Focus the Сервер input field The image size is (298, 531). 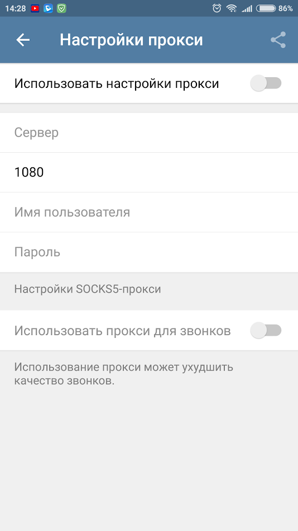149,133
